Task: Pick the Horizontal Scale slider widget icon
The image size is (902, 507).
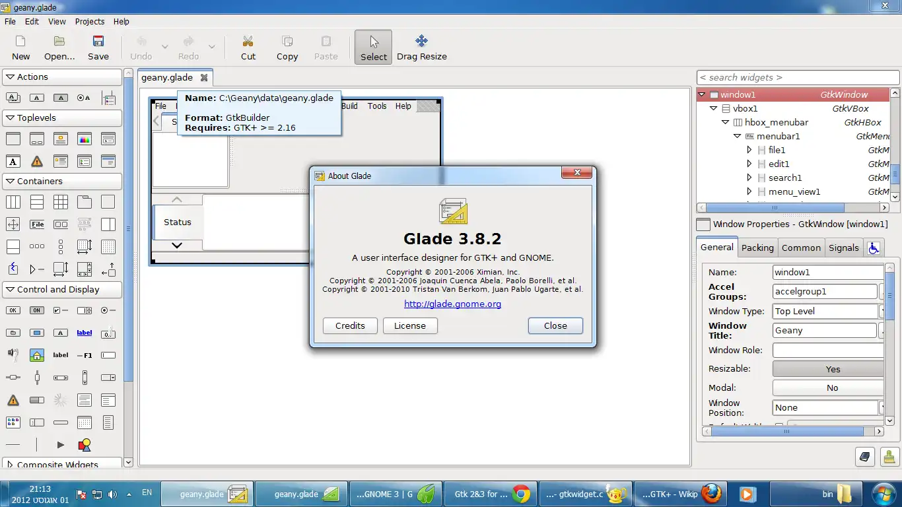Action: [13, 378]
